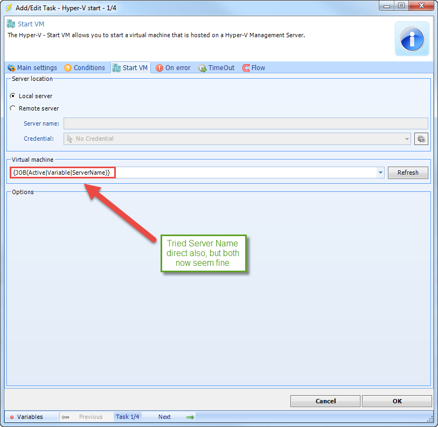Switch to the Main settings tab

pos(32,68)
